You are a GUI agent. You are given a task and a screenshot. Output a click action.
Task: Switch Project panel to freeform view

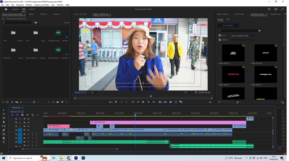pyautogui.click(x=17, y=102)
